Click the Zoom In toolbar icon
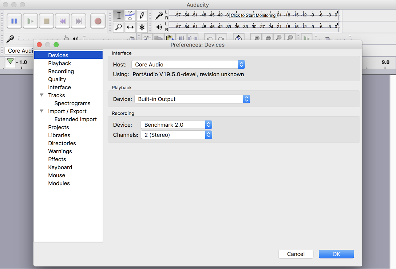The width and height of the screenshot is (396, 269). [x=257, y=38]
